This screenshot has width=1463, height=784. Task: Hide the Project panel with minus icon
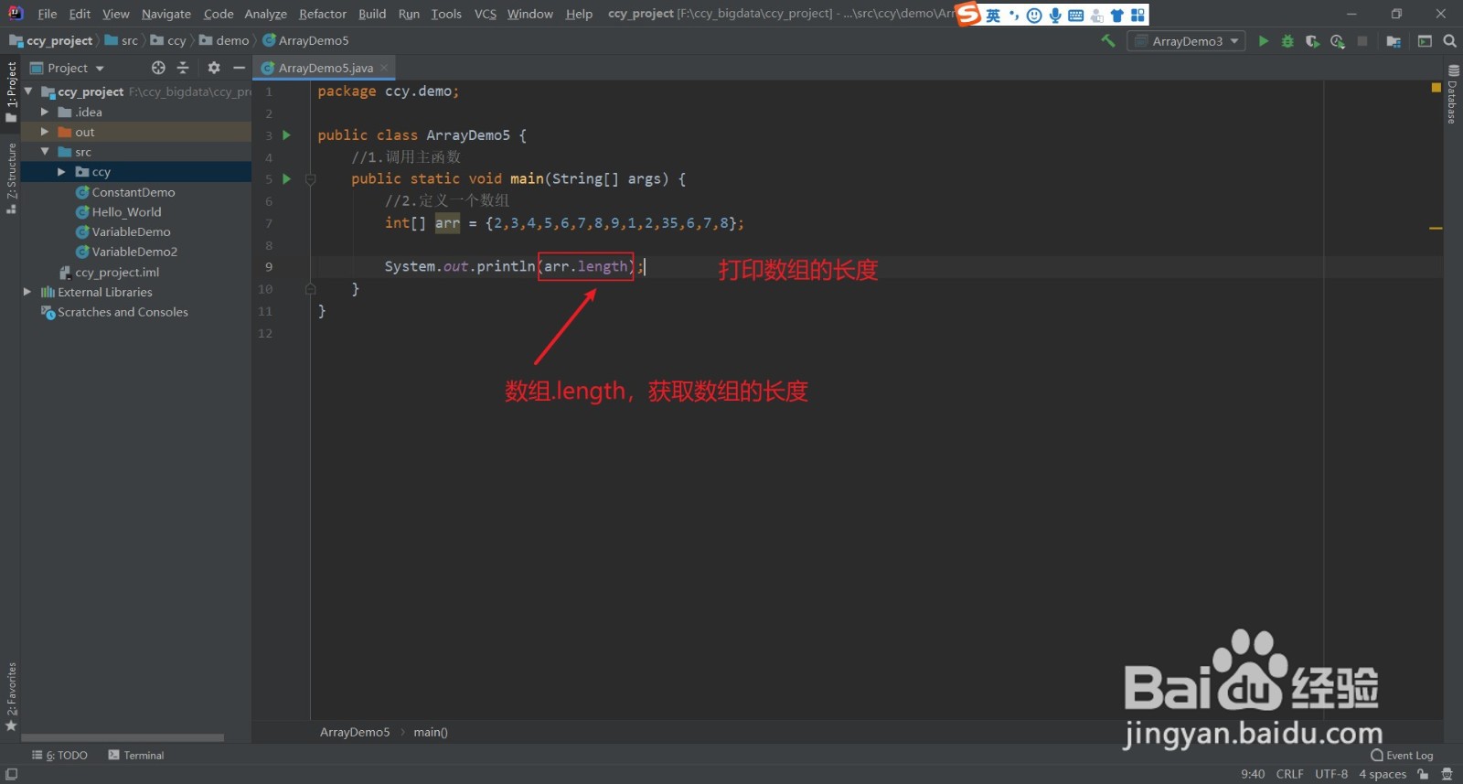pos(239,68)
